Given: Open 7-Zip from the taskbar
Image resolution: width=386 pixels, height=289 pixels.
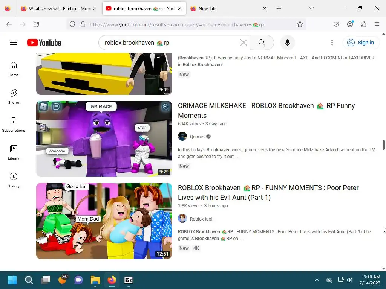Looking at the screenshot, I should pos(129,280).
